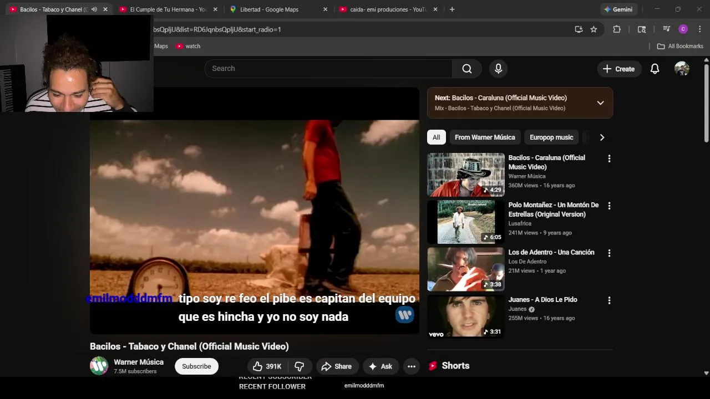Viewport: 710px width, 399px height.
Task: Share the video
Action: click(x=337, y=366)
